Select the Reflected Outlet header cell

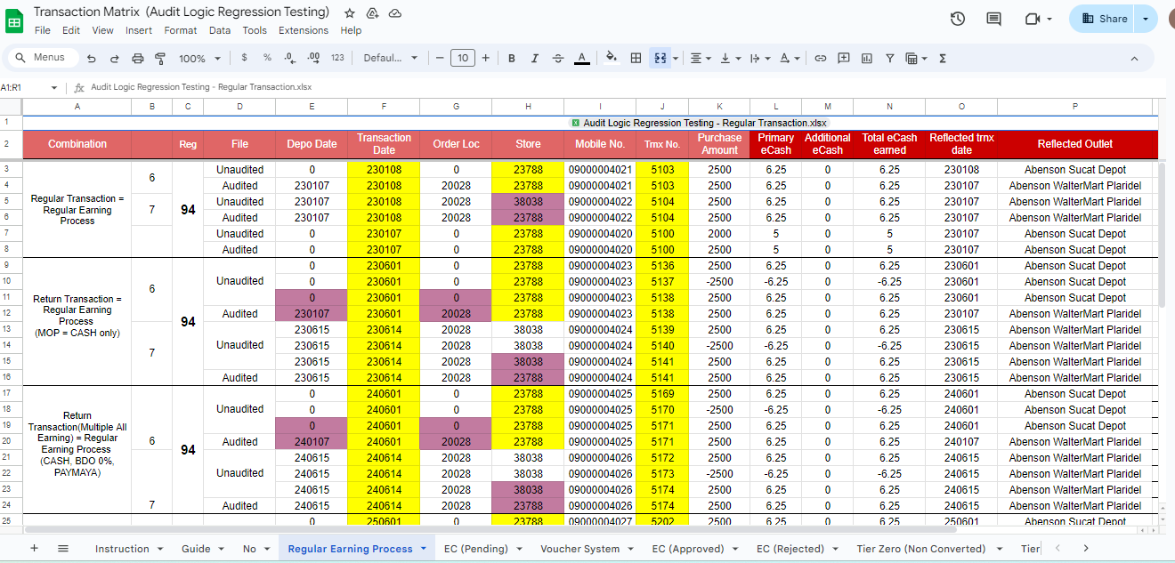(x=1075, y=144)
